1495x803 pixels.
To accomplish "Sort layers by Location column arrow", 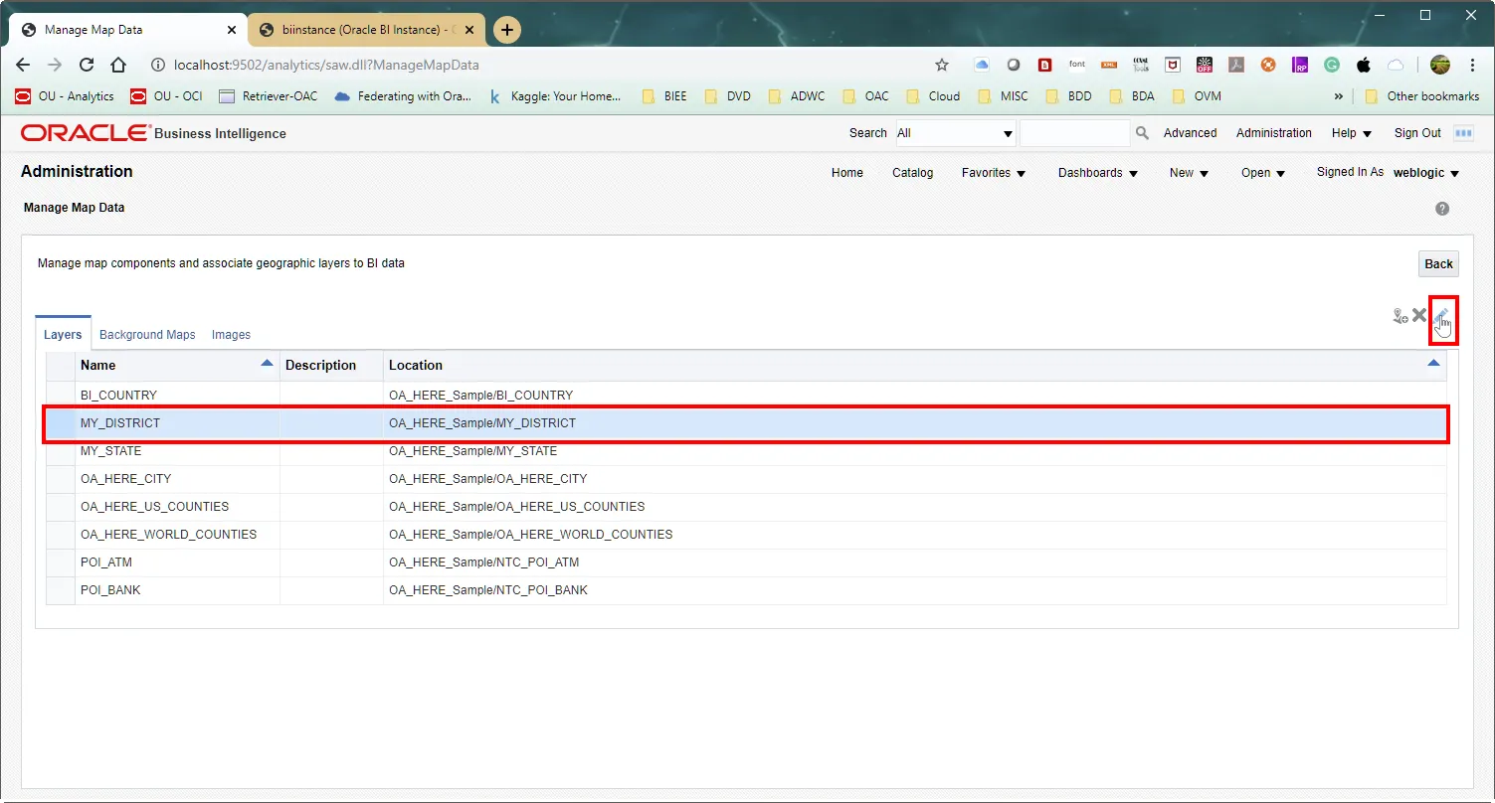I will (x=1433, y=364).
